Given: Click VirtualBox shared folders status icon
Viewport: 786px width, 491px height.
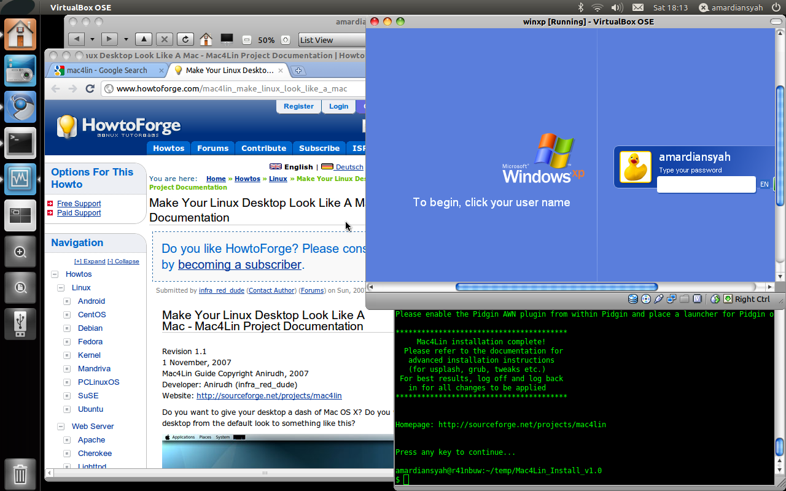Looking at the screenshot, I should [x=685, y=299].
